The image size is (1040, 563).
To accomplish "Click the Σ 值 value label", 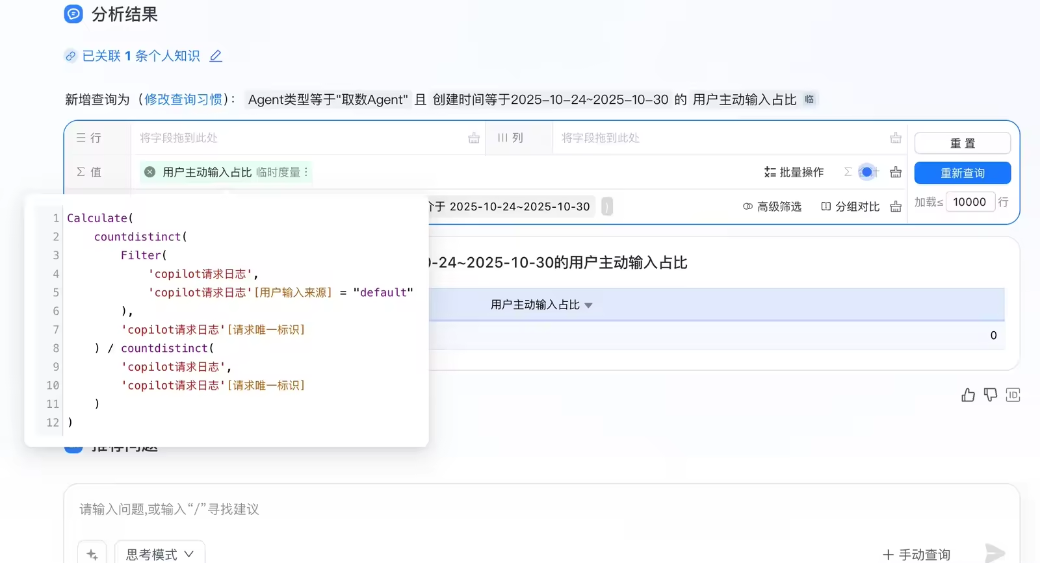I will [x=88, y=172].
